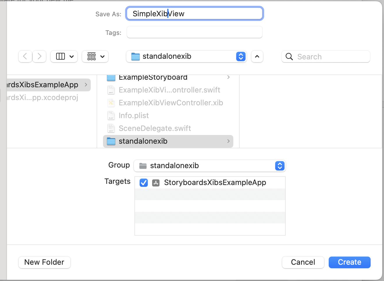This screenshot has height=281, width=384.
Task: Collapse the save dialog with the chevron button
Action: [257, 56]
